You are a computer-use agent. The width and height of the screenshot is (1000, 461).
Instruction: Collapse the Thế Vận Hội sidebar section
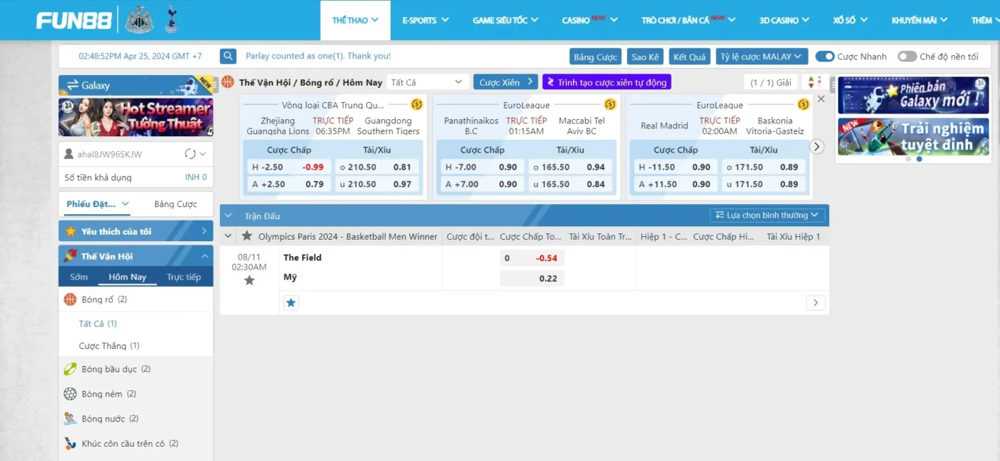pos(204,256)
